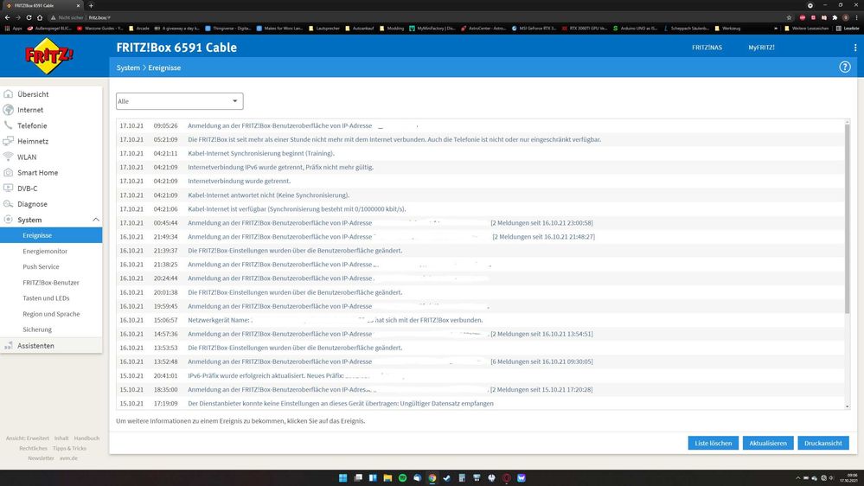Open the event filter dropdown showing Alle
864x486 pixels.
pyautogui.click(x=180, y=101)
